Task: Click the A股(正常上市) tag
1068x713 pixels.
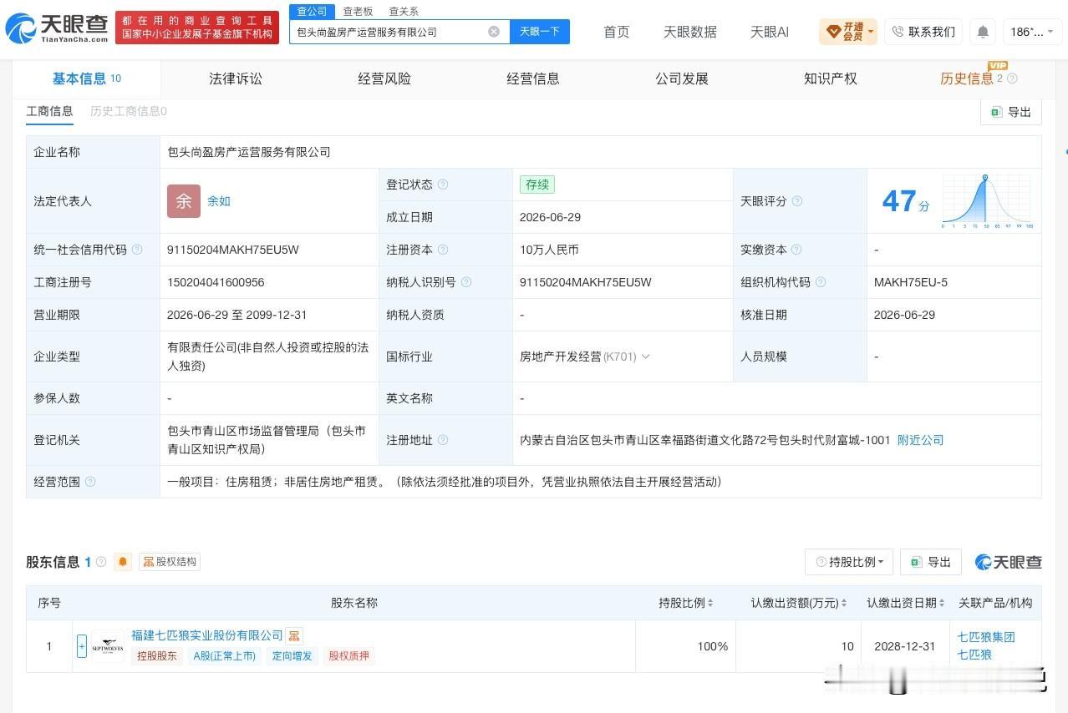Action: 225,655
